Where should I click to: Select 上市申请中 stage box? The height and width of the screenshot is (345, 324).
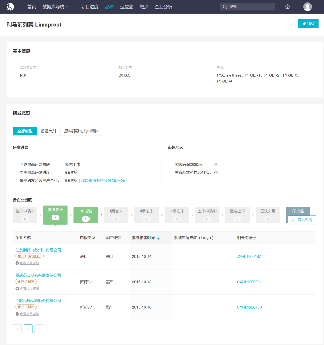[207, 215]
